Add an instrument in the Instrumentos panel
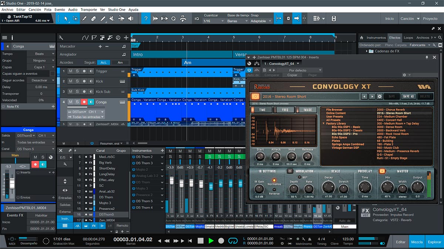This screenshot has height=249, width=444. coord(162,151)
